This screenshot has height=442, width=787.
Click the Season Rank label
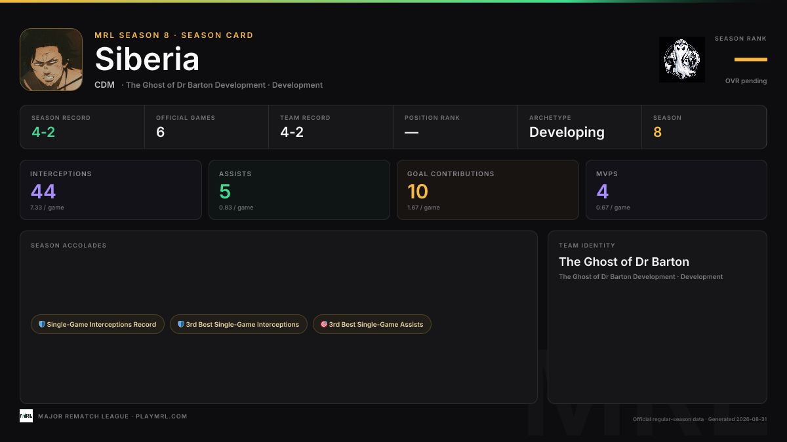click(740, 39)
